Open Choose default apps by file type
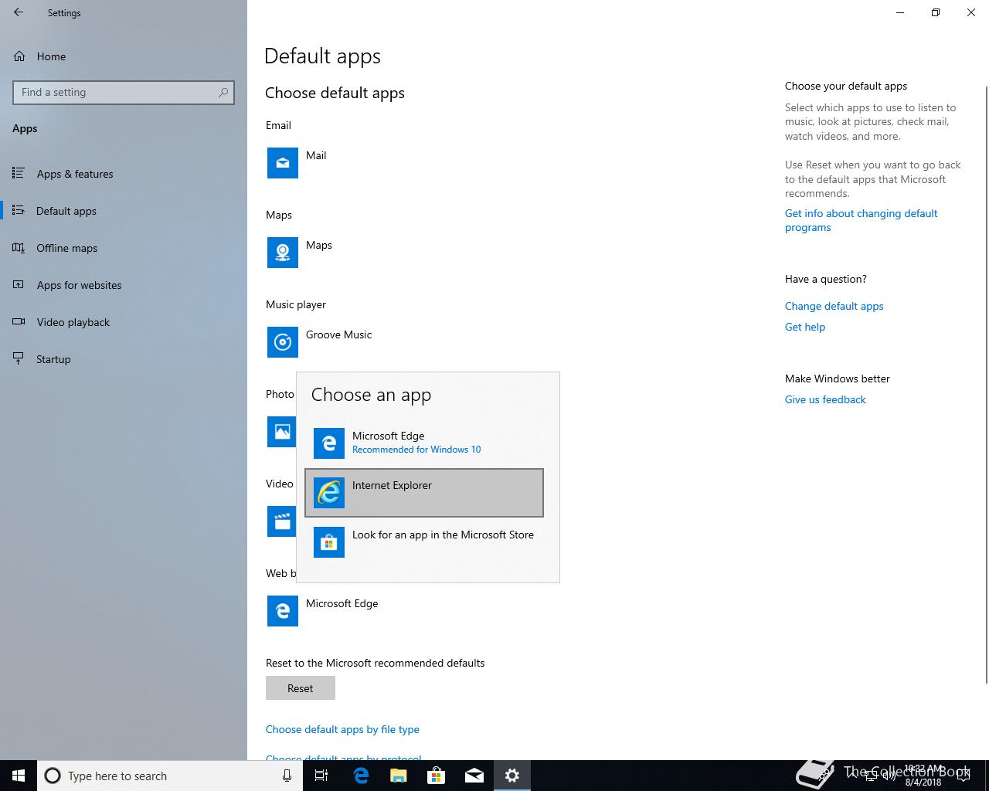The height and width of the screenshot is (791, 989). pos(342,729)
